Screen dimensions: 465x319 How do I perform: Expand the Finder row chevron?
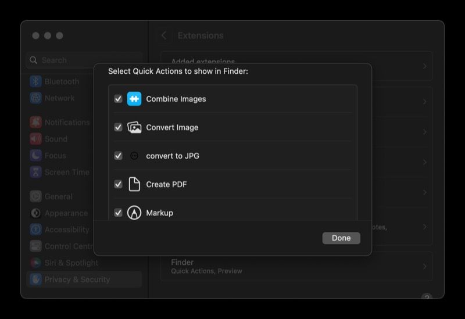click(x=425, y=266)
